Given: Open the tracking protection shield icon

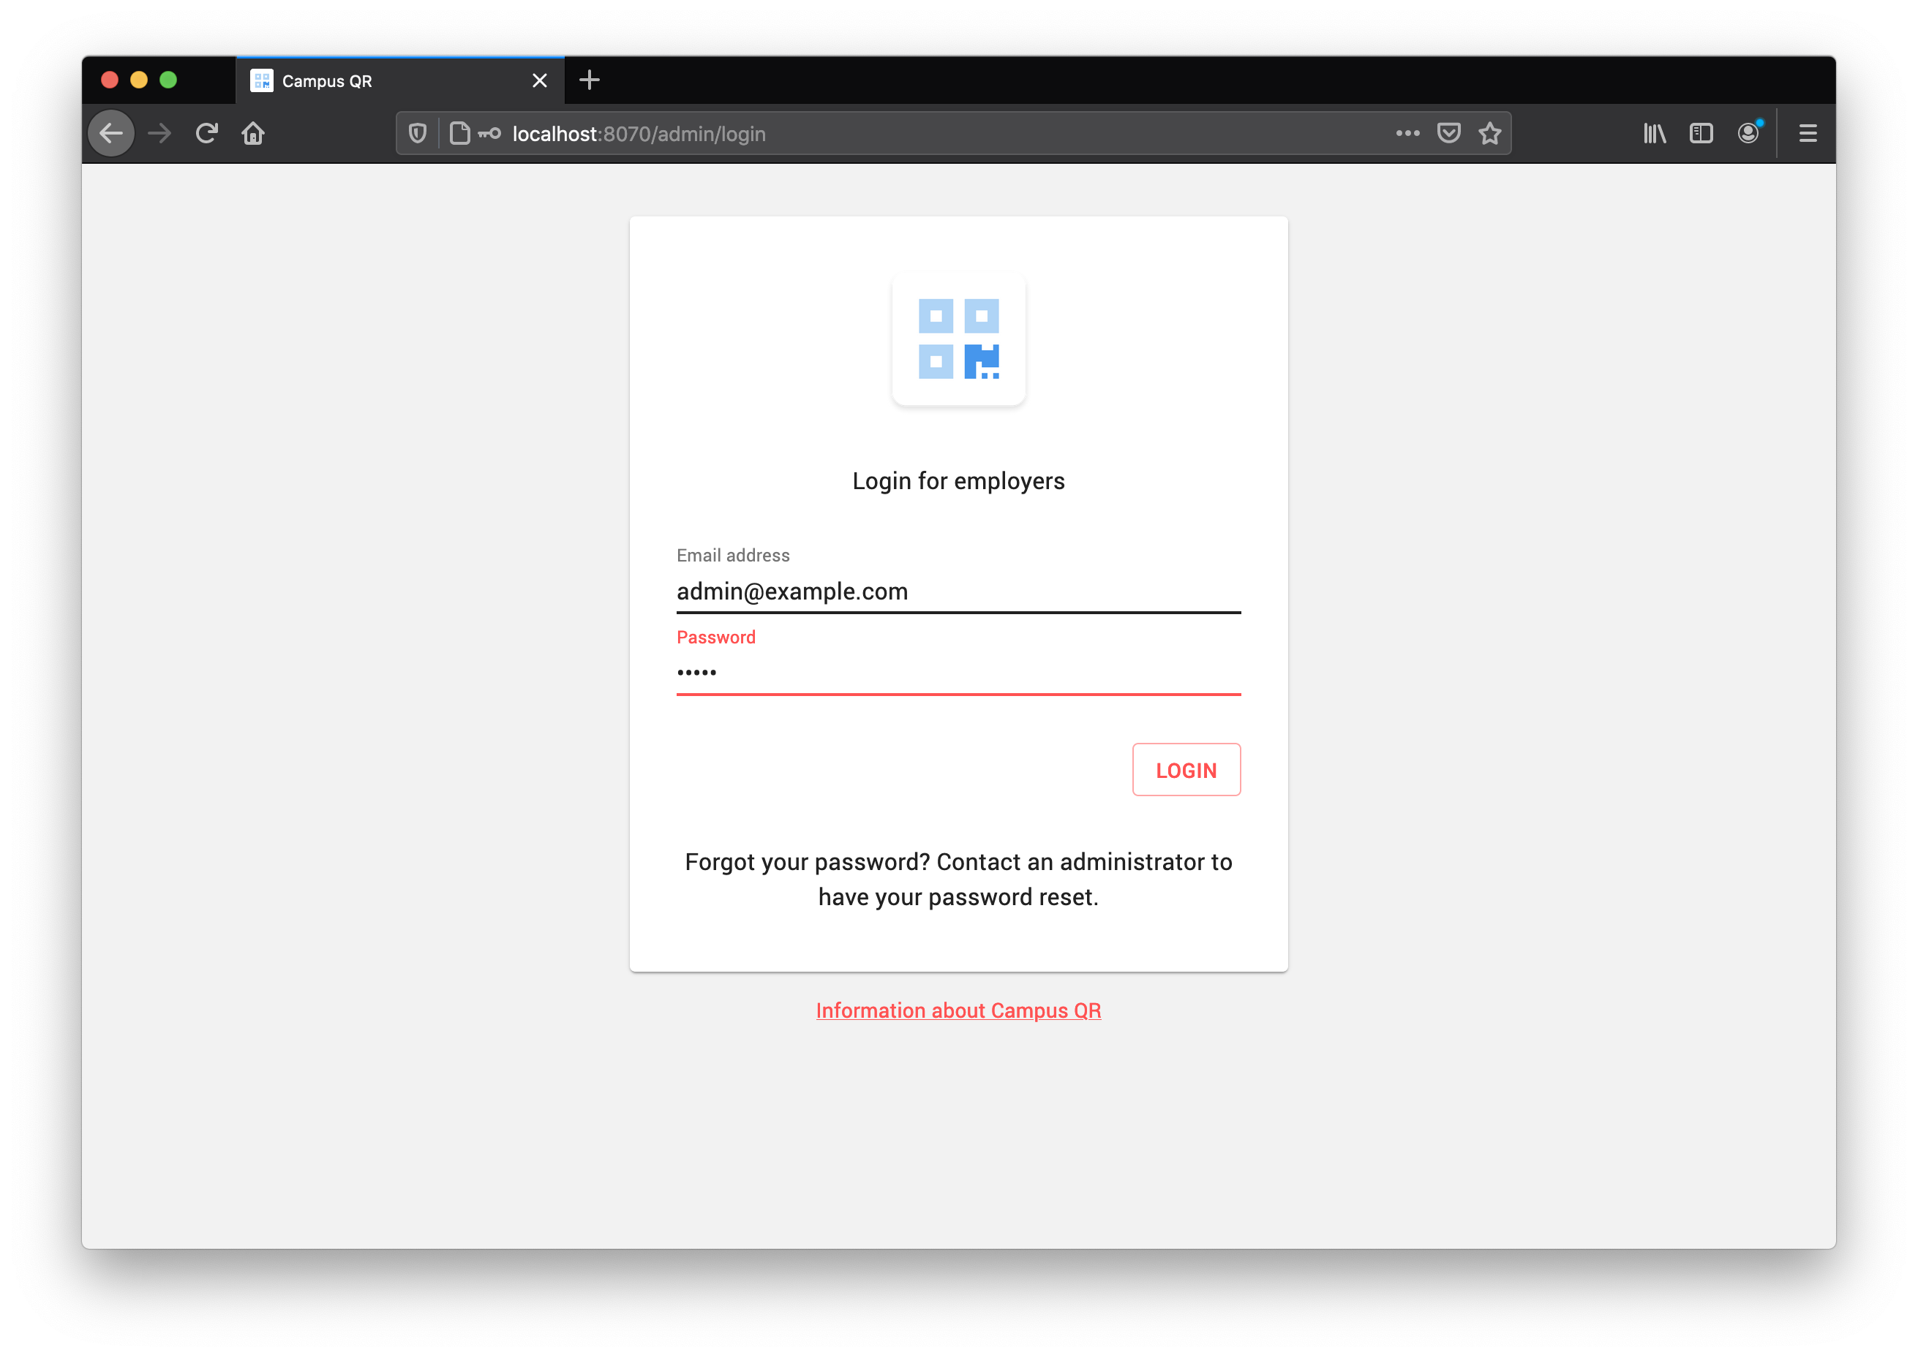Looking at the screenshot, I should pyautogui.click(x=417, y=134).
